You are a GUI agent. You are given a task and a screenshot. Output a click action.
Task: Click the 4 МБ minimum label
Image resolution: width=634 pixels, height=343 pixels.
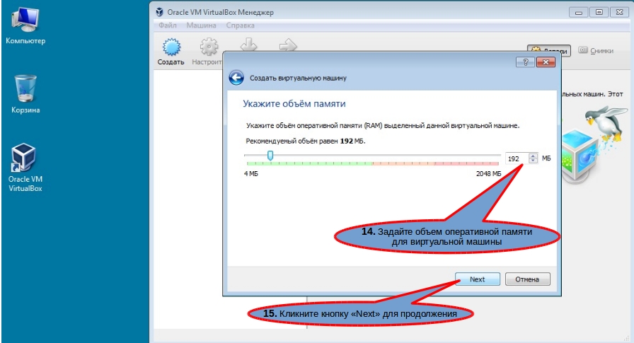tap(251, 173)
